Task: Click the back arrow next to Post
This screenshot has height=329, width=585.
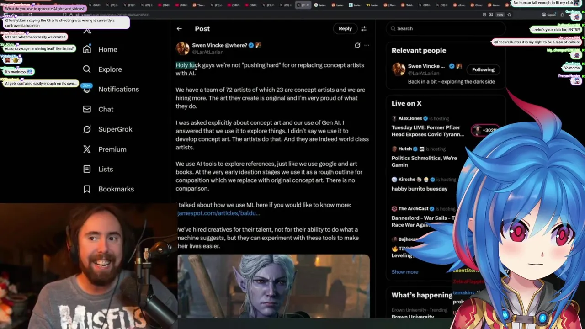Action: coord(179,28)
